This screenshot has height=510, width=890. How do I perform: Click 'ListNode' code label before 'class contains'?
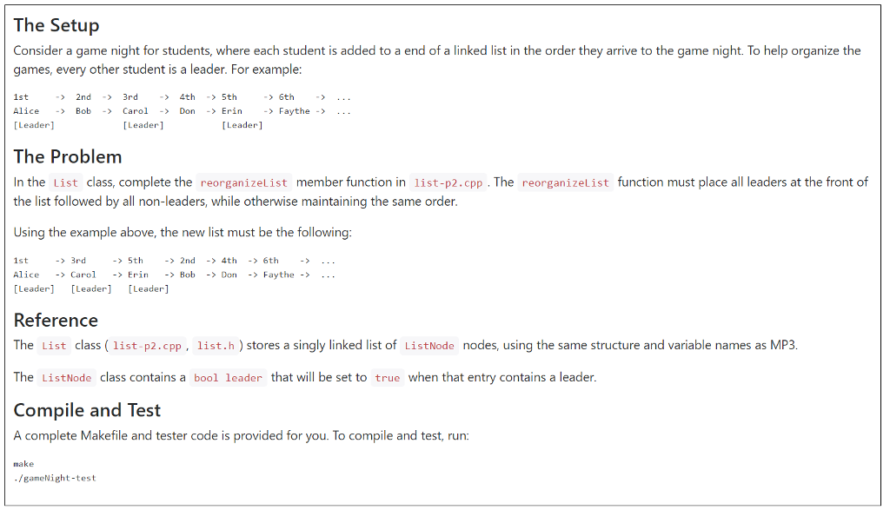click(66, 378)
